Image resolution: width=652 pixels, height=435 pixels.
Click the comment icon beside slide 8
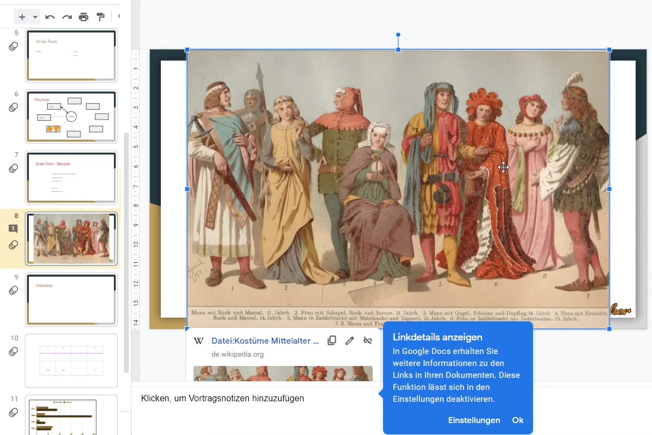[x=14, y=229]
